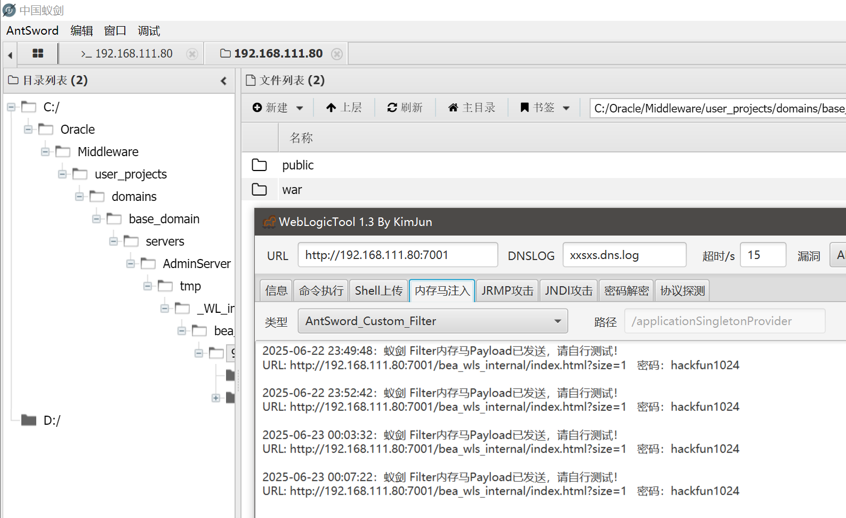Select D:/ drive in directory tree
This screenshot has width=846, height=518.
pyautogui.click(x=52, y=420)
